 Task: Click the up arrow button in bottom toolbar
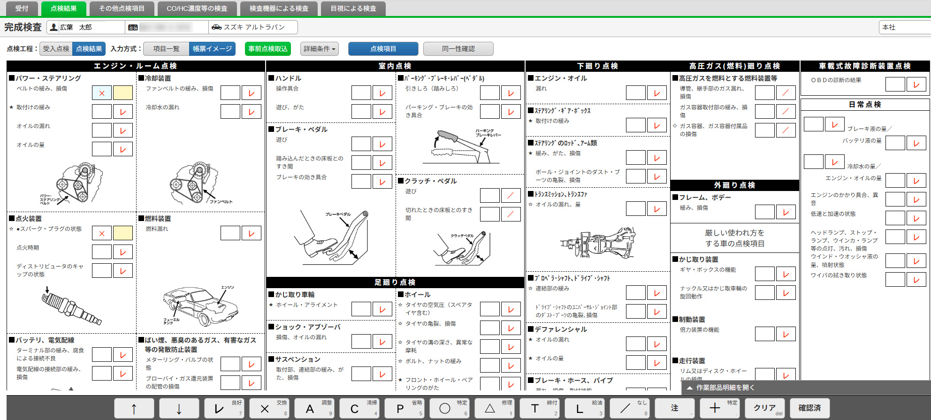[134, 408]
